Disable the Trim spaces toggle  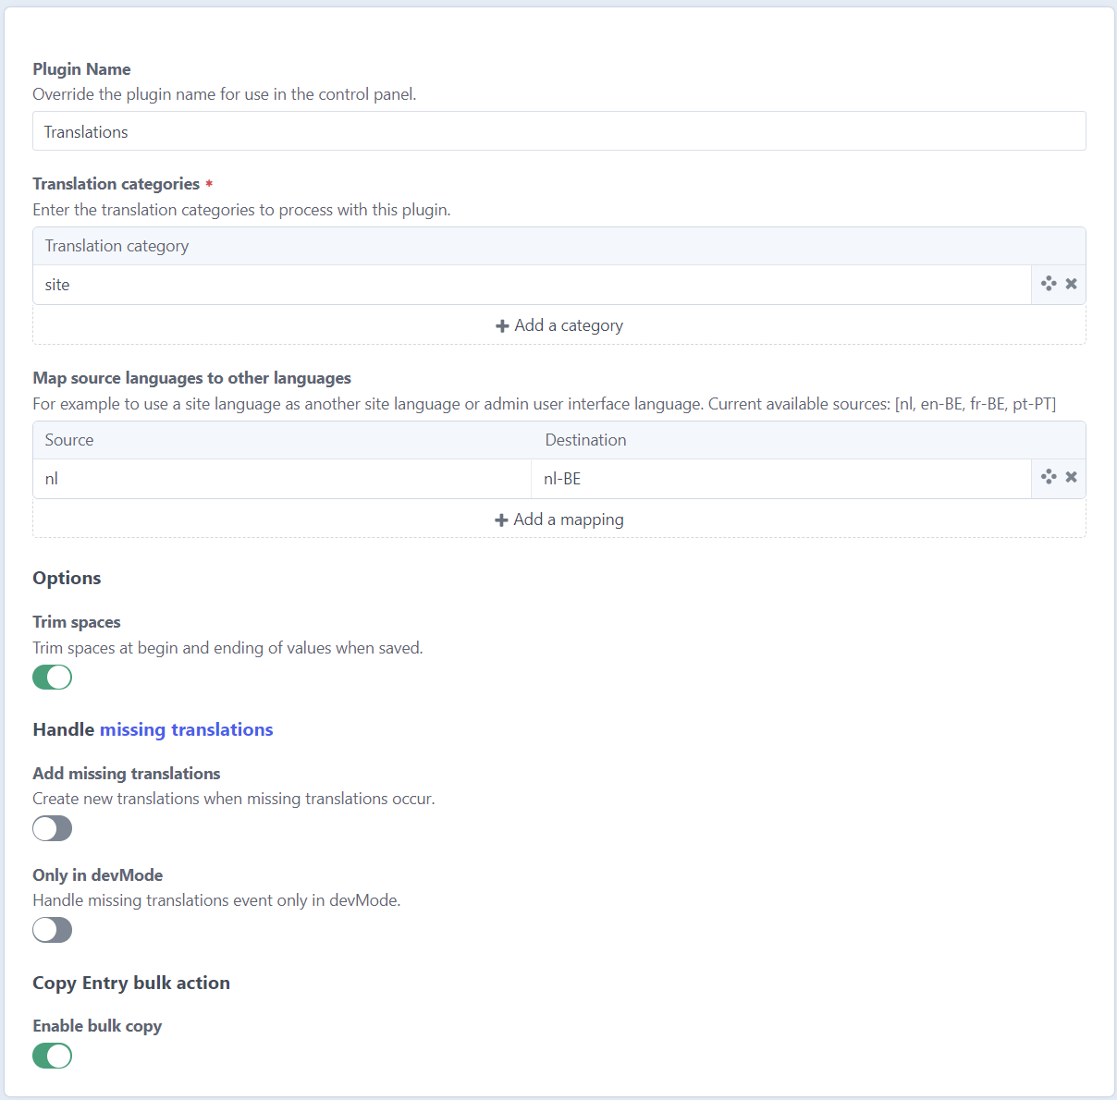[53, 678]
